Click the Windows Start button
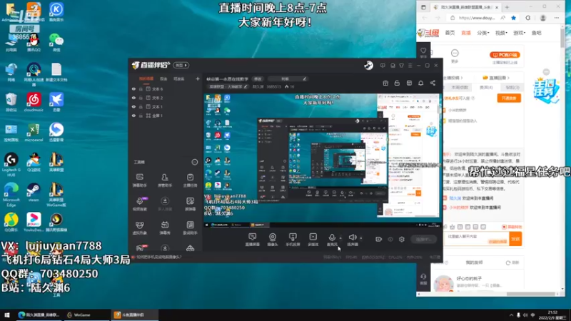Image resolution: width=571 pixels, height=321 pixels. click(x=7, y=315)
